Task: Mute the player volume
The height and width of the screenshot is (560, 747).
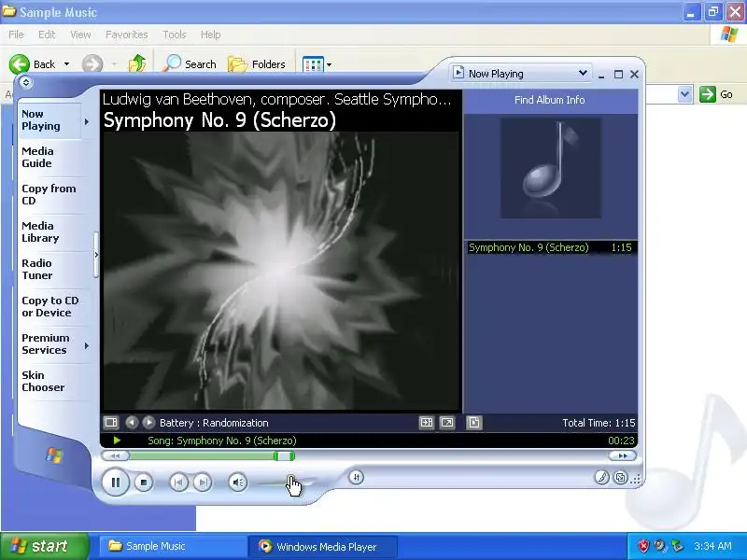Action: pyautogui.click(x=238, y=483)
